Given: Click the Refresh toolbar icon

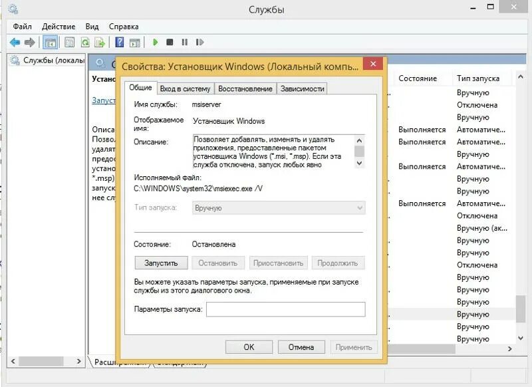Looking at the screenshot, I should coord(85,43).
